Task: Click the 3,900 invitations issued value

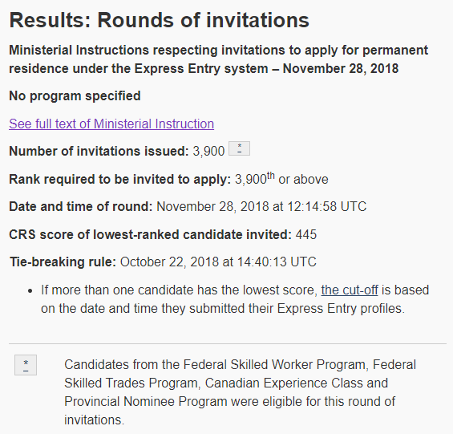Action: pyautogui.click(x=208, y=151)
